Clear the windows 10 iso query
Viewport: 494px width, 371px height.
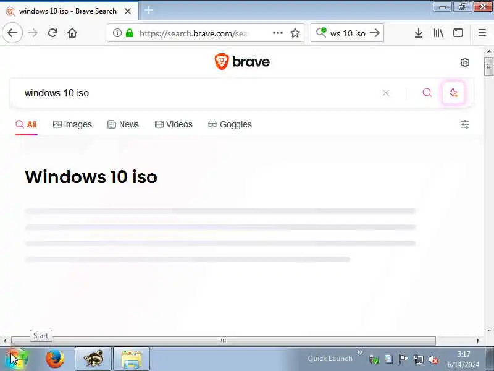[386, 93]
